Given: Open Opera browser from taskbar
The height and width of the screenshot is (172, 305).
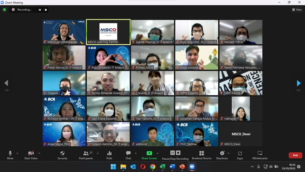Looking at the screenshot, I should click(143, 167).
